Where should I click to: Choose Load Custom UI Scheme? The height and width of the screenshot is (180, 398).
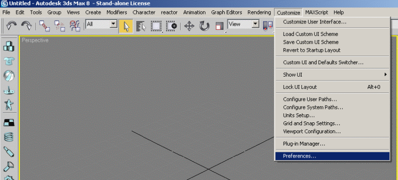point(332,34)
